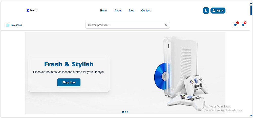Toggle dark mode with the moon icon

click(x=206, y=10)
